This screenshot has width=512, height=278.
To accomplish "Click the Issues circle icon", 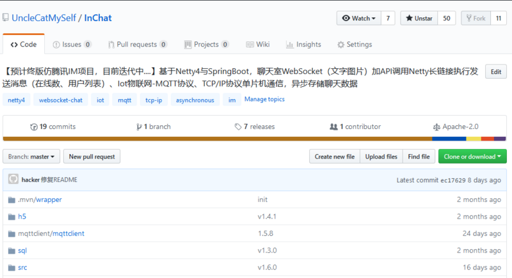I will 56,45.
